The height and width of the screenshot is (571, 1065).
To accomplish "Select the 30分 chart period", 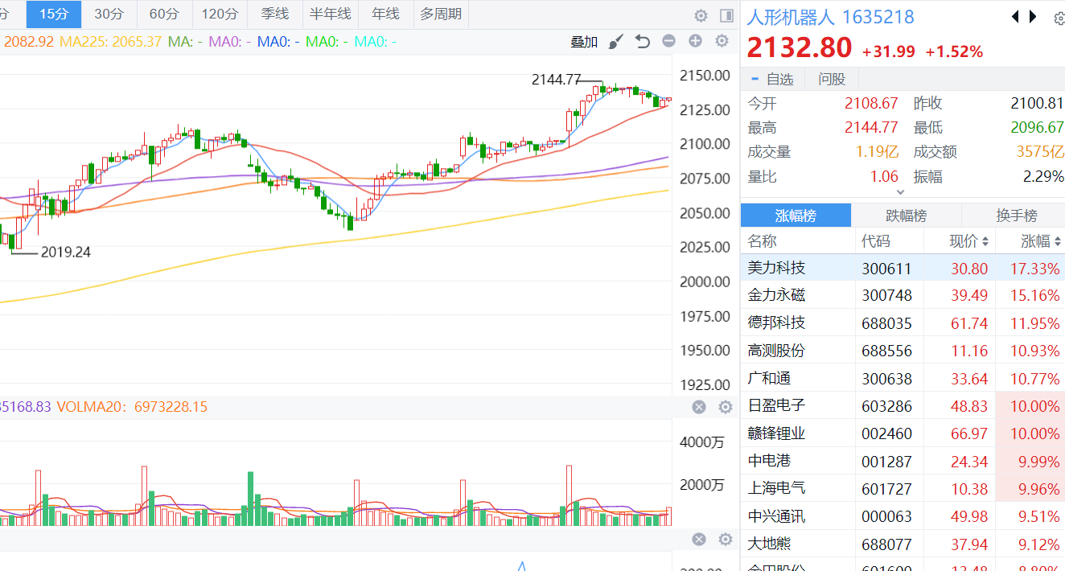I will [x=109, y=14].
